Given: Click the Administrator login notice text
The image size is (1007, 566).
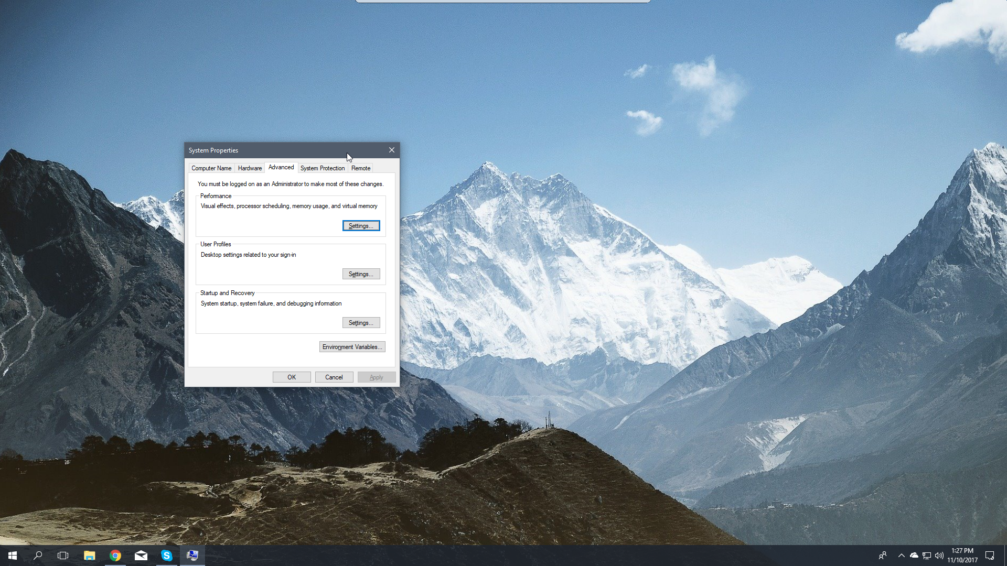Looking at the screenshot, I should pyautogui.click(x=291, y=184).
